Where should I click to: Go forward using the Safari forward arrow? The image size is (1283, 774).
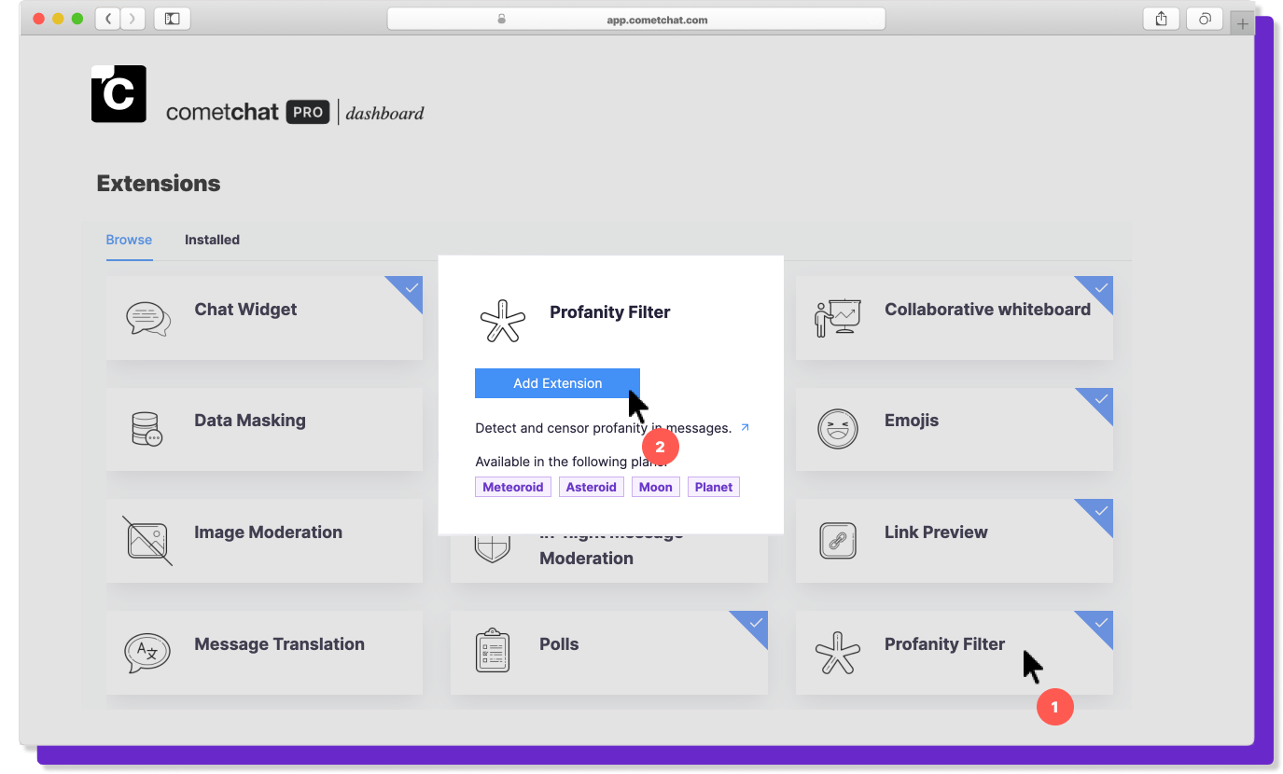coord(133,19)
